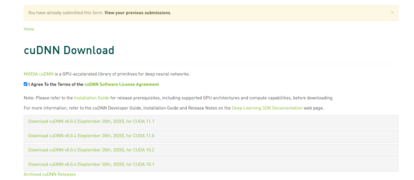Screen dimensions: 414x180
Task: Expand Download cuDNN v8.0.4 for CUDA 11.1
Action: tap(211, 122)
